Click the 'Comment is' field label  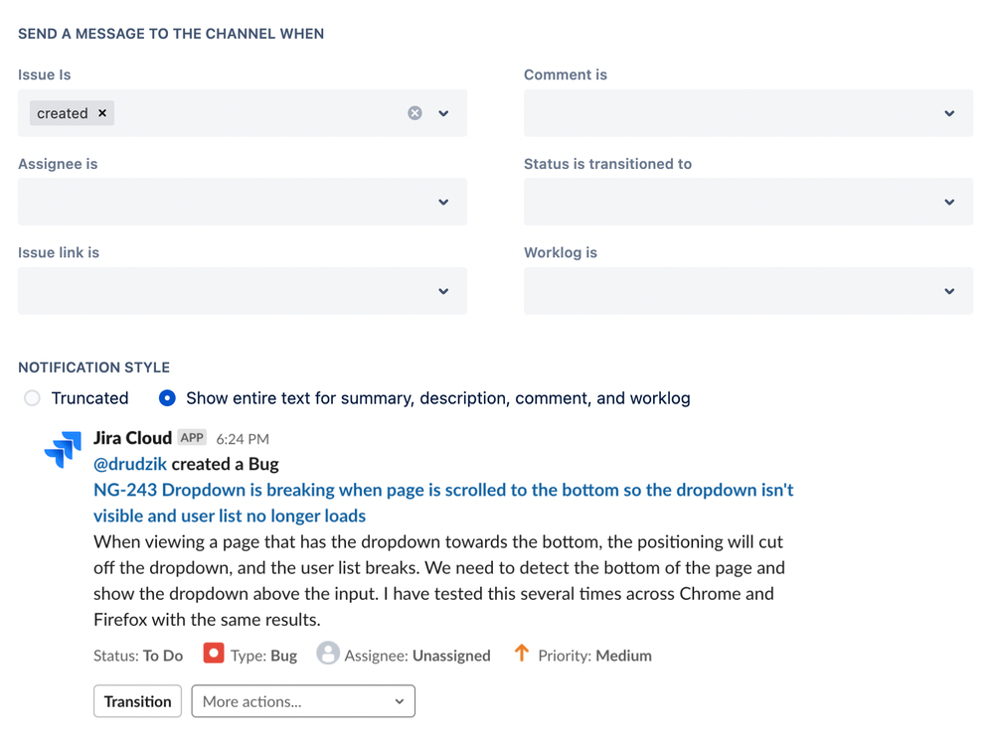pos(566,74)
